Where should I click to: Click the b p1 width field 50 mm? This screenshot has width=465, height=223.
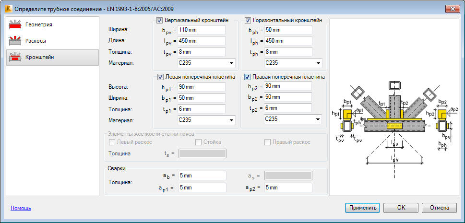[202, 98]
